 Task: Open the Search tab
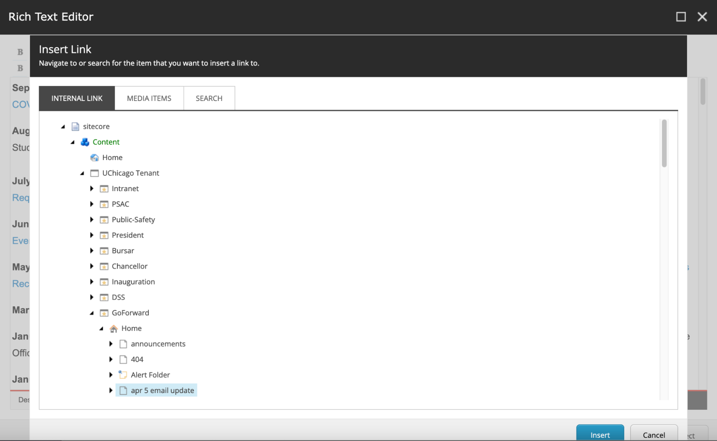(209, 98)
